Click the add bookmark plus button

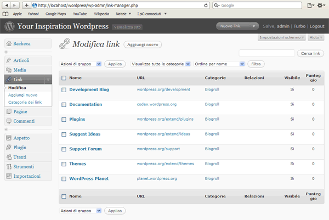(x=26, y=5)
